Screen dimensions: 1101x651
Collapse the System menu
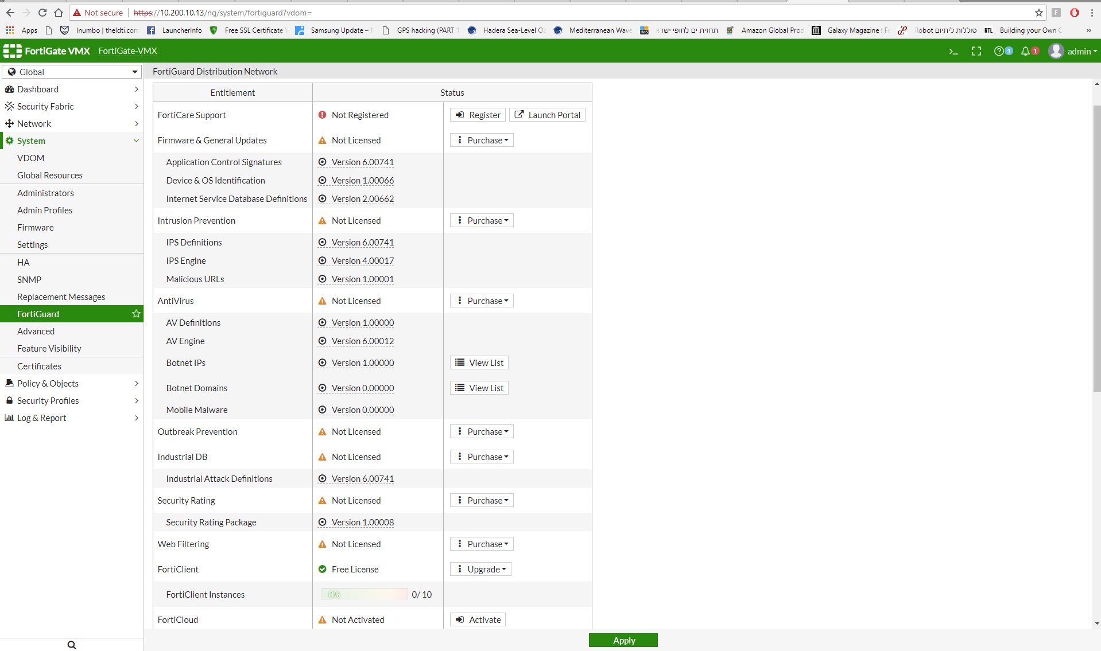coord(72,141)
